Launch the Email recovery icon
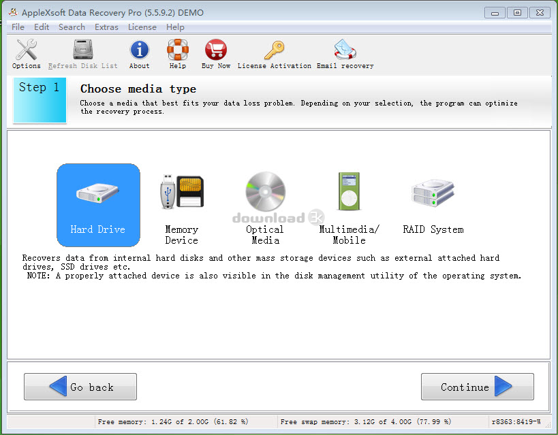This screenshot has width=558, height=435. coord(345,50)
